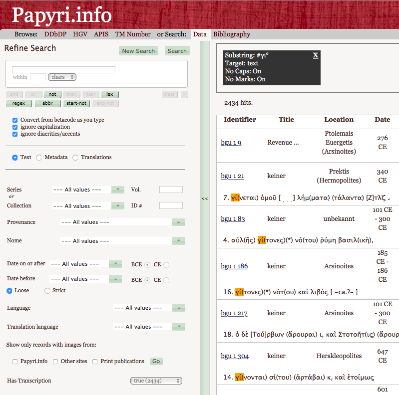The image size is (399, 395).
Task: Browse HGV records
Action: tap(80, 34)
